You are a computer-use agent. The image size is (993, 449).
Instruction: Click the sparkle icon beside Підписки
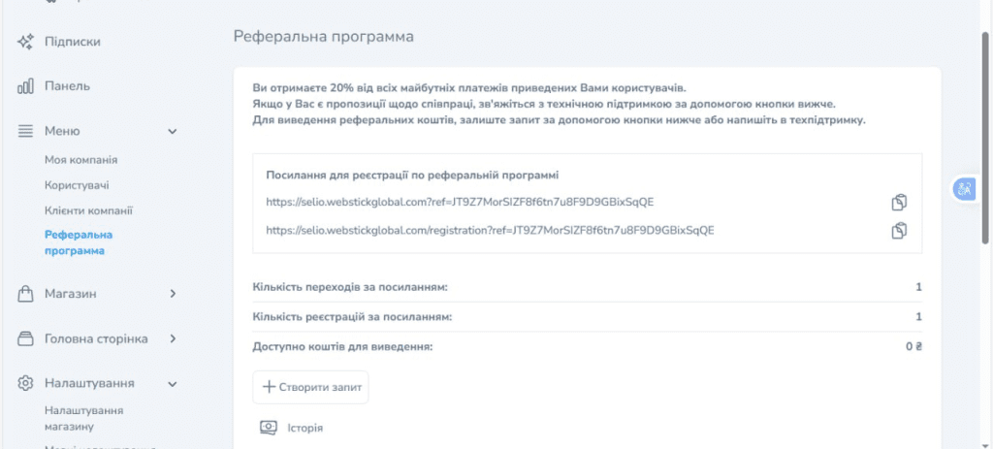click(26, 42)
